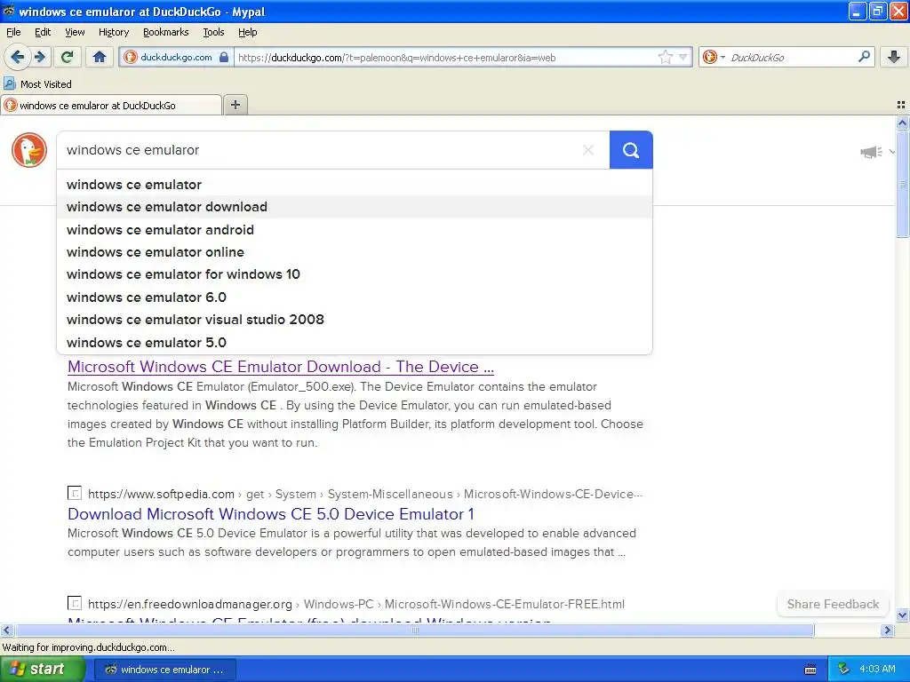
Task: Choose suggestion 'windows ce emulator 6.0'
Action: [x=355, y=297]
